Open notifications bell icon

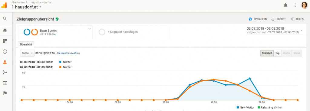pos(285,5)
